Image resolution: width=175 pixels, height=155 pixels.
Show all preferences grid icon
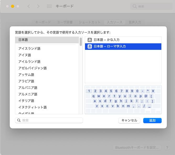pyautogui.click(x=49, y=6)
